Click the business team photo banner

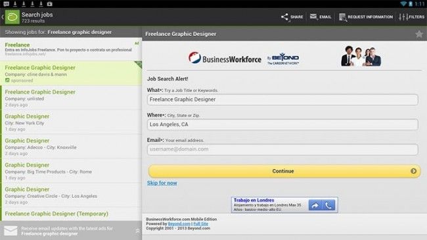(x=361, y=56)
